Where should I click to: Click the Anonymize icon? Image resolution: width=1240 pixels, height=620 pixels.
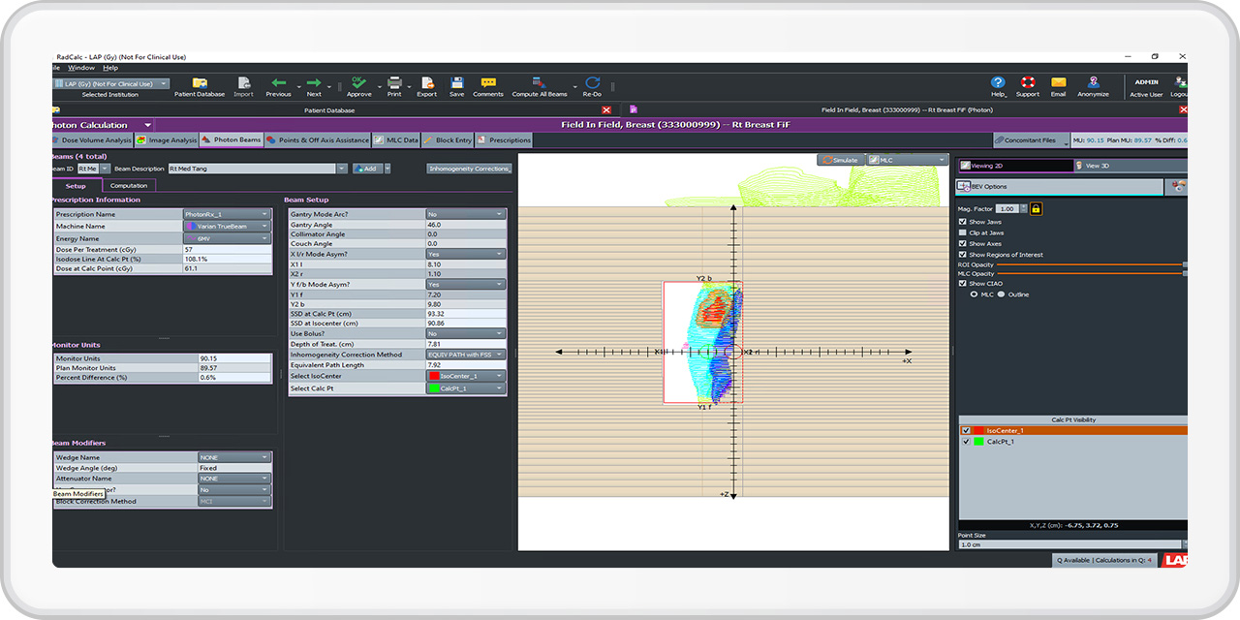tap(1093, 84)
